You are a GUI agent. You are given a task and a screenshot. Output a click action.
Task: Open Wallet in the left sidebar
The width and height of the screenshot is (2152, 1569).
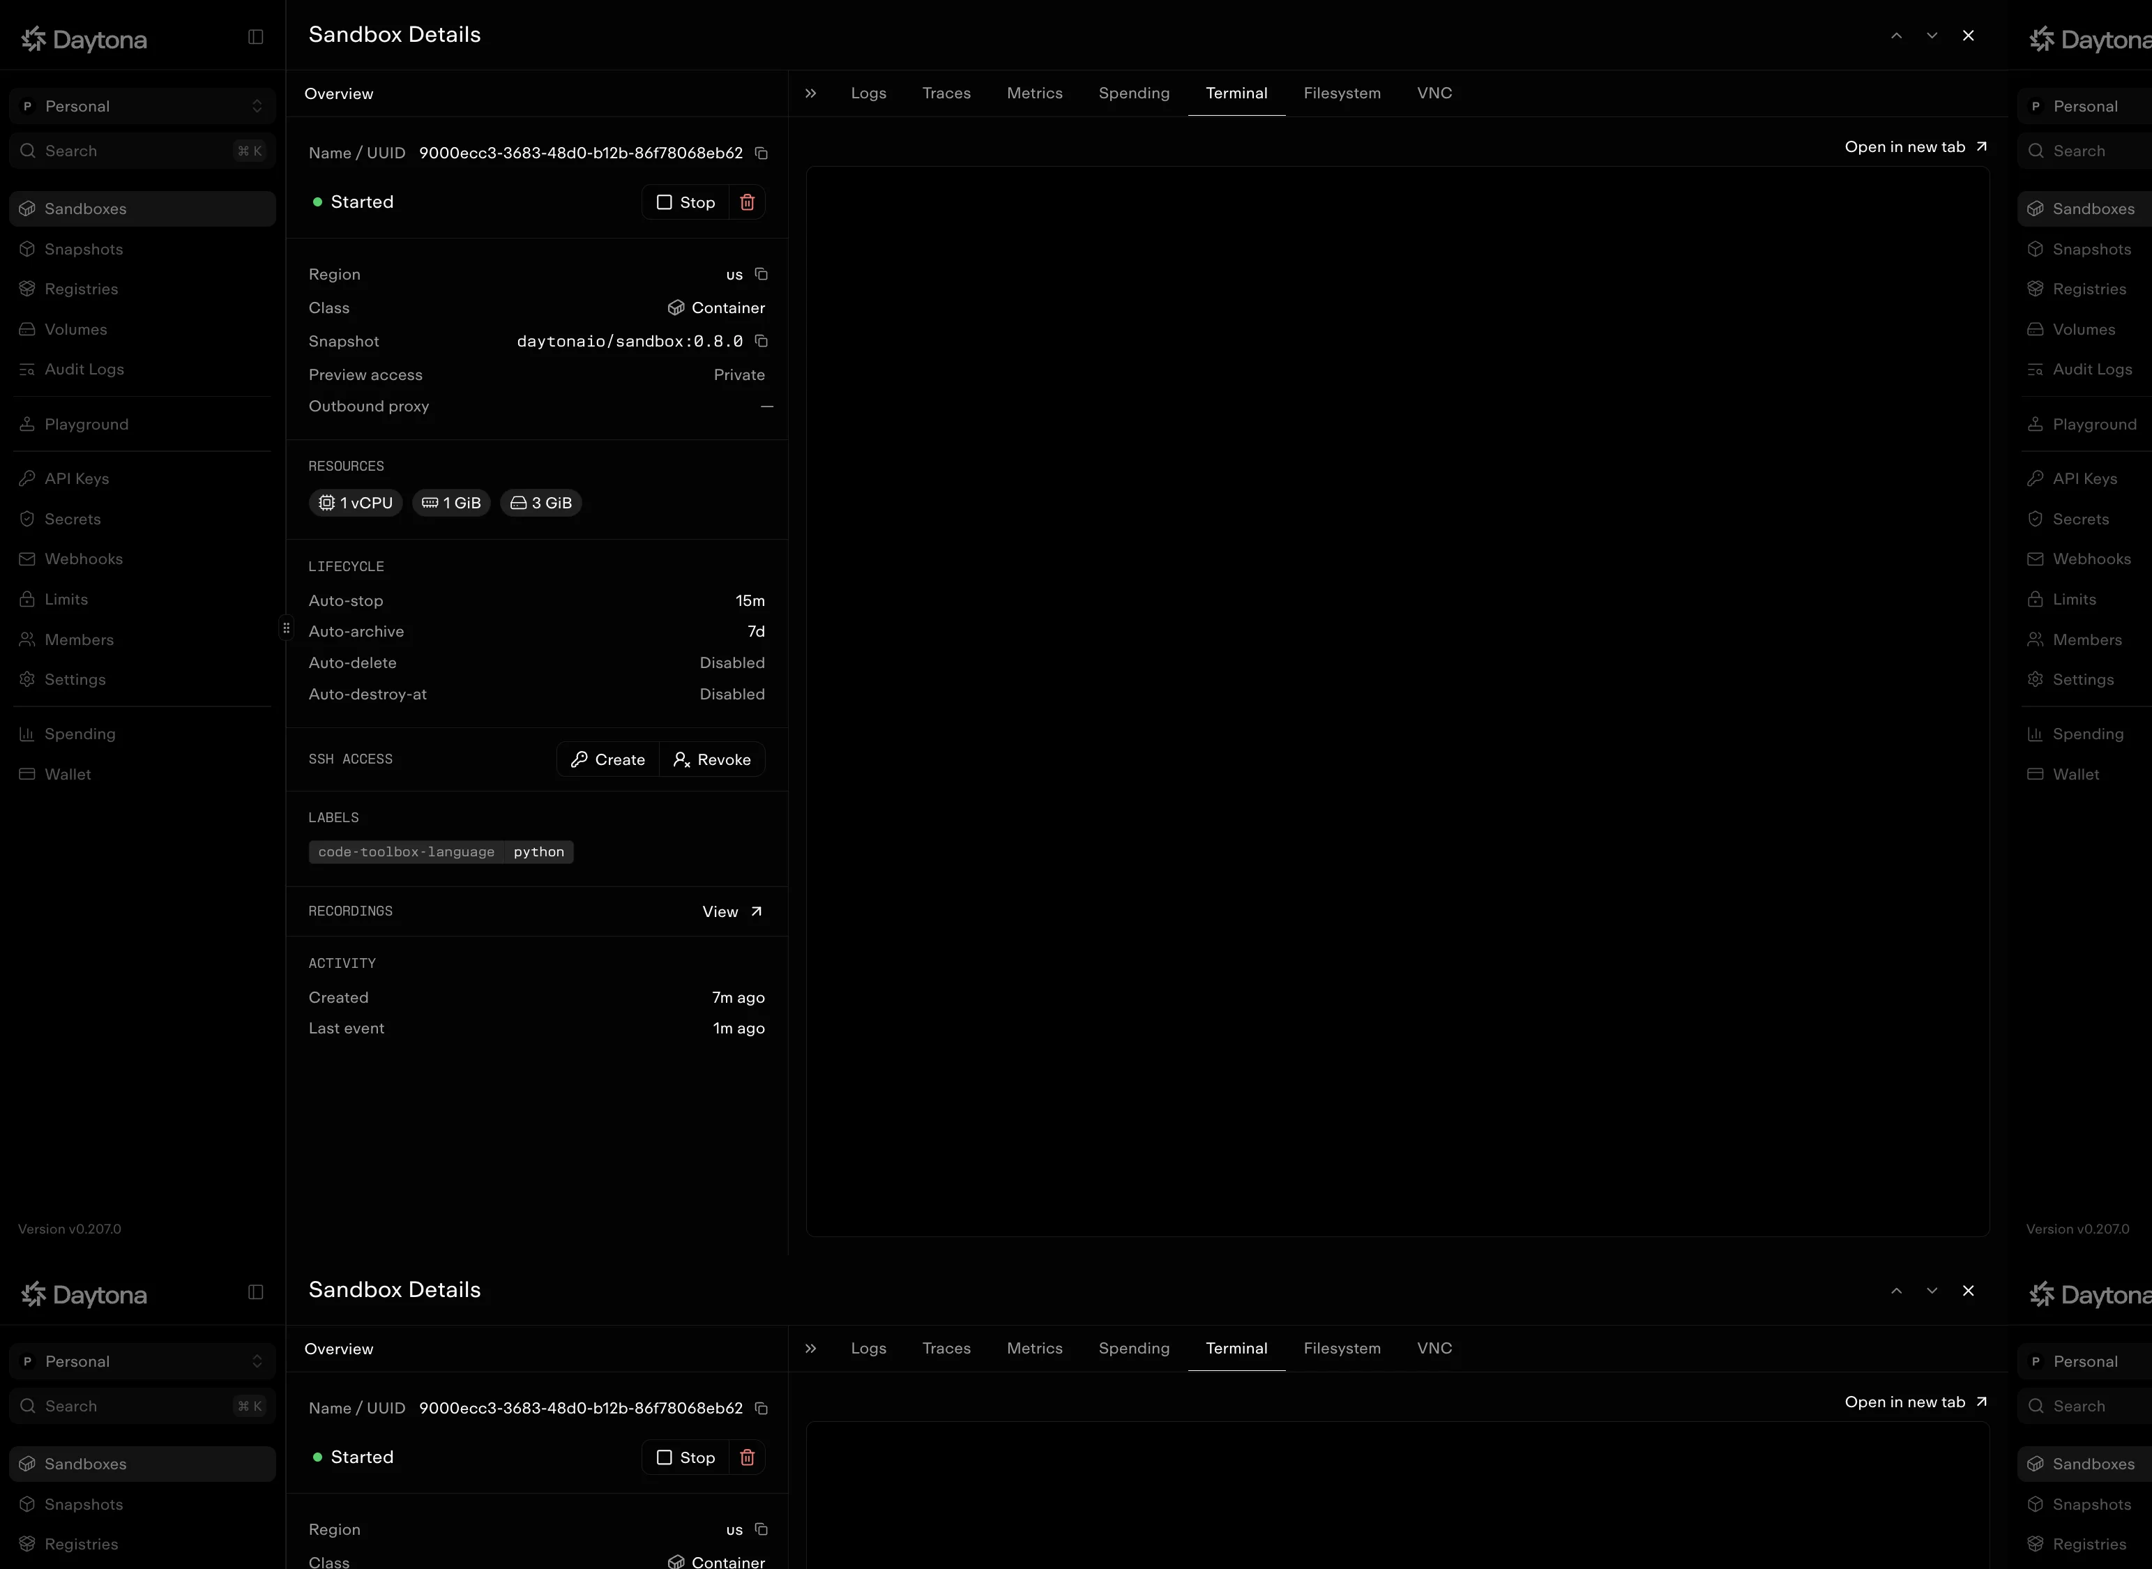pos(142,774)
